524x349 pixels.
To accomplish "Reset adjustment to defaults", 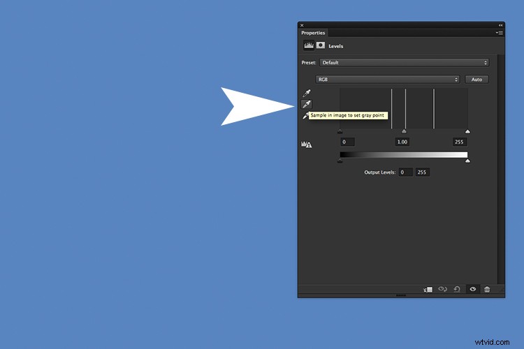I will (x=457, y=289).
